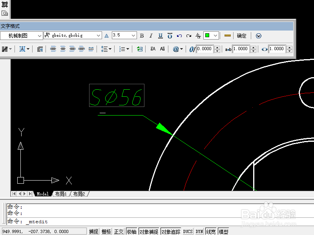Click the 确定 OK button
Viewport: 314px width, 235px height.
tap(241, 36)
